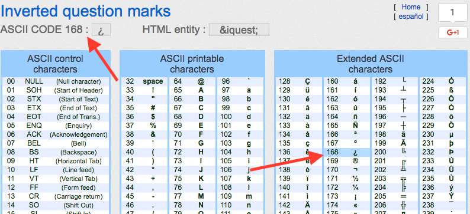This screenshot has height=214, width=470.
Task: Click the 224 Ó entry
Action: click(x=442, y=81)
